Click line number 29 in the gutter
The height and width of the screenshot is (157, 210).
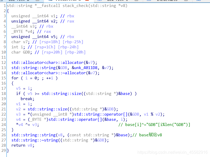[4, 151]
